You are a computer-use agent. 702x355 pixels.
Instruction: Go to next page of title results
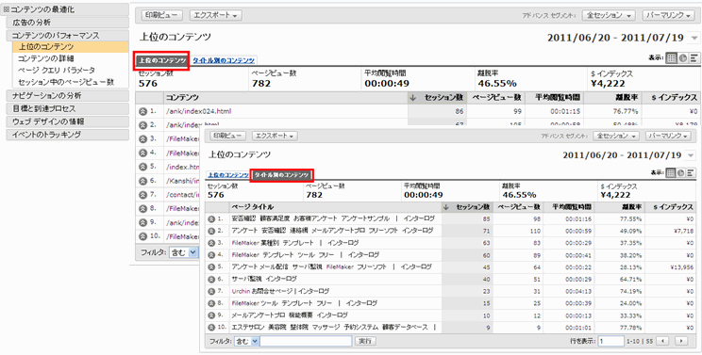681,341
